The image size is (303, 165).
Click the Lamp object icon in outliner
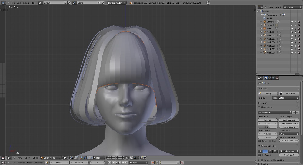click(x=265, y=25)
